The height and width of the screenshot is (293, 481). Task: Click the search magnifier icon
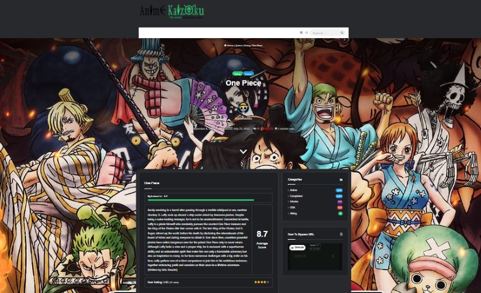[x=342, y=33]
